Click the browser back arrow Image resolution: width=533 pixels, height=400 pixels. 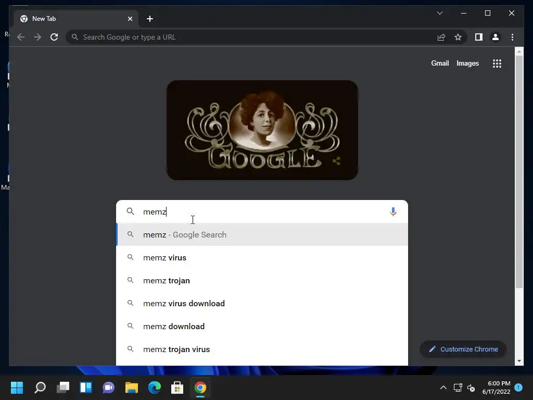[21, 37]
